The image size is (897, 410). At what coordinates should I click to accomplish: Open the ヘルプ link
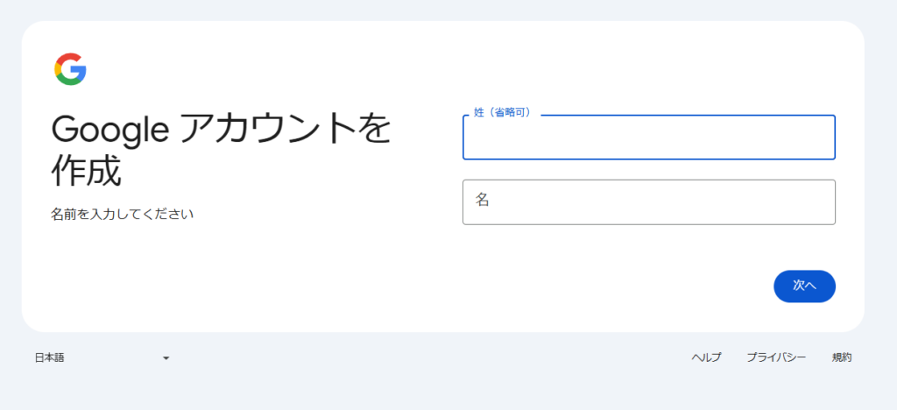[x=707, y=358]
